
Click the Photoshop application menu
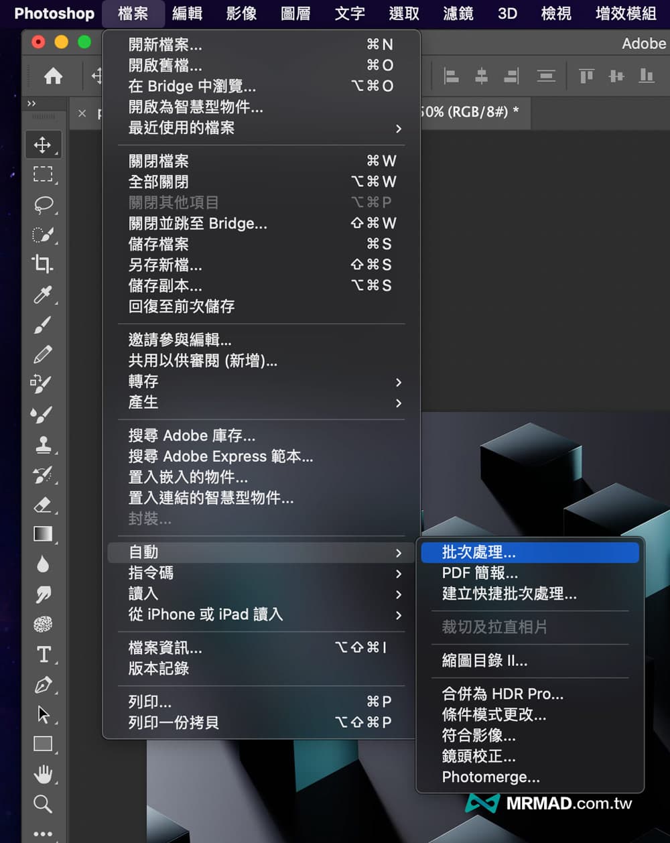pyautogui.click(x=54, y=13)
